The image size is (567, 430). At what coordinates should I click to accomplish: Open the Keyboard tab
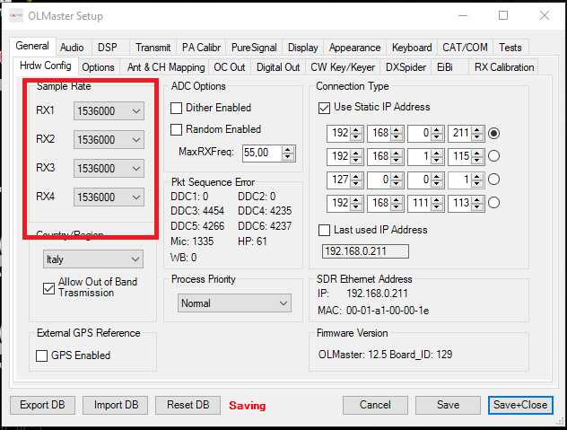[x=412, y=48]
